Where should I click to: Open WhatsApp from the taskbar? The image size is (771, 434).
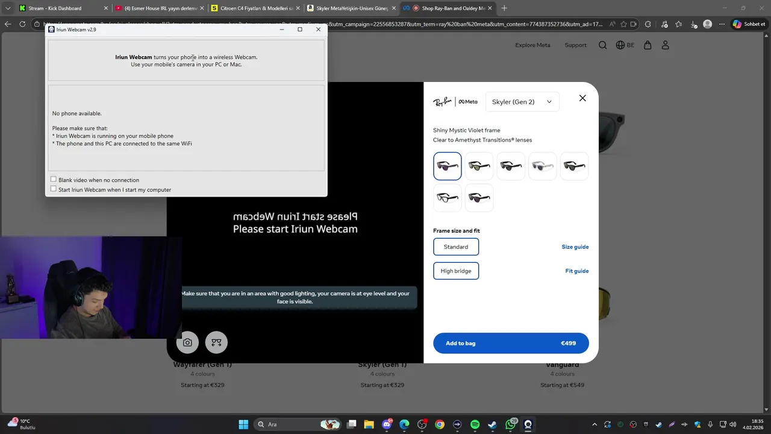pyautogui.click(x=511, y=424)
